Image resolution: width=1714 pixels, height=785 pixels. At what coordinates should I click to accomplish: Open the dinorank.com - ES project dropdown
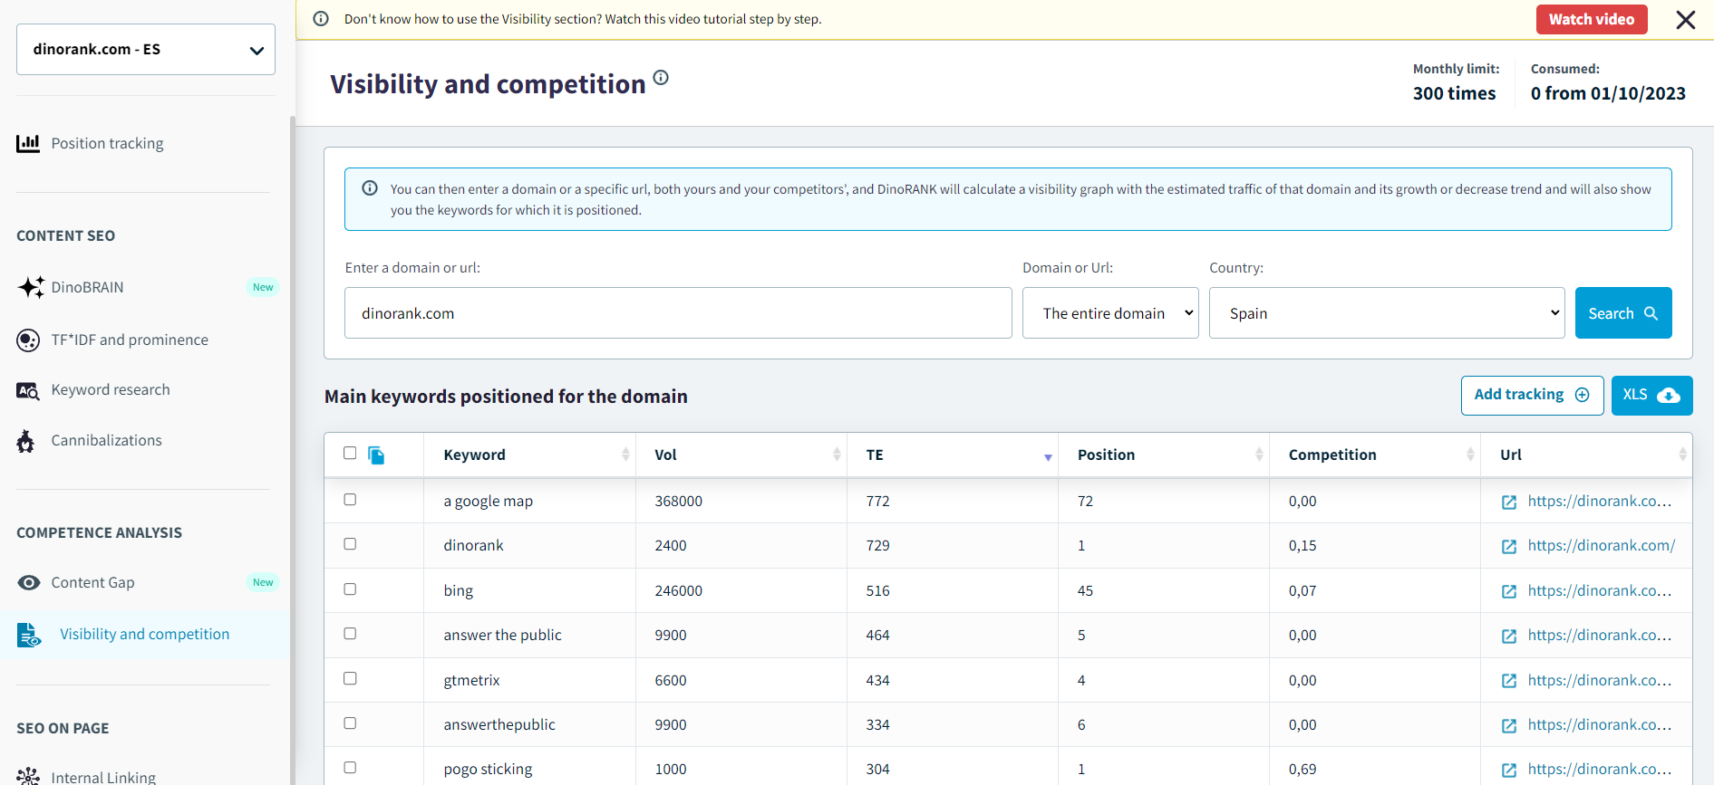146,50
